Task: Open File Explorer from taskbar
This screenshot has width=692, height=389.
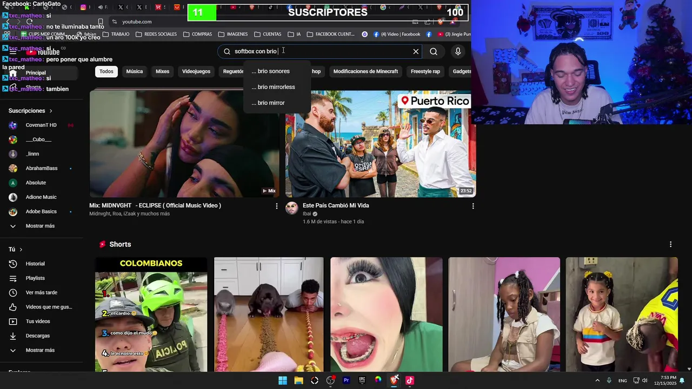Action: tap(298, 380)
